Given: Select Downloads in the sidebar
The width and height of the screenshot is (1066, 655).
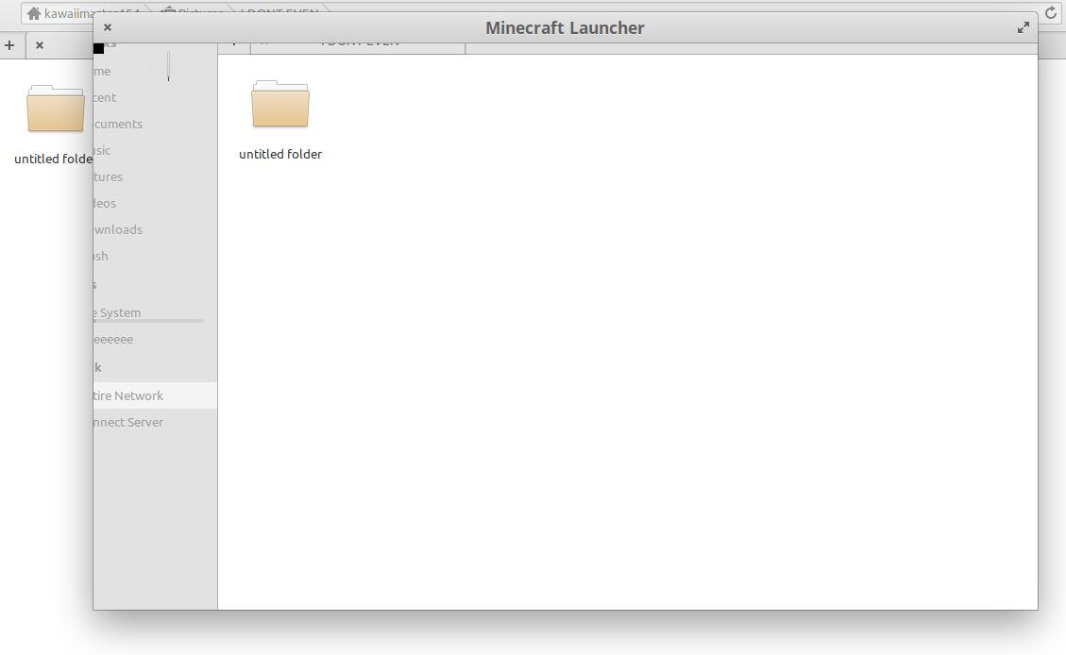Looking at the screenshot, I should [155, 230].
